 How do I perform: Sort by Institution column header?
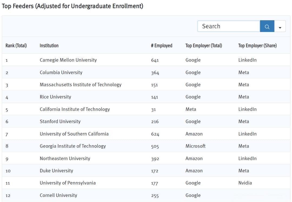(x=49, y=45)
